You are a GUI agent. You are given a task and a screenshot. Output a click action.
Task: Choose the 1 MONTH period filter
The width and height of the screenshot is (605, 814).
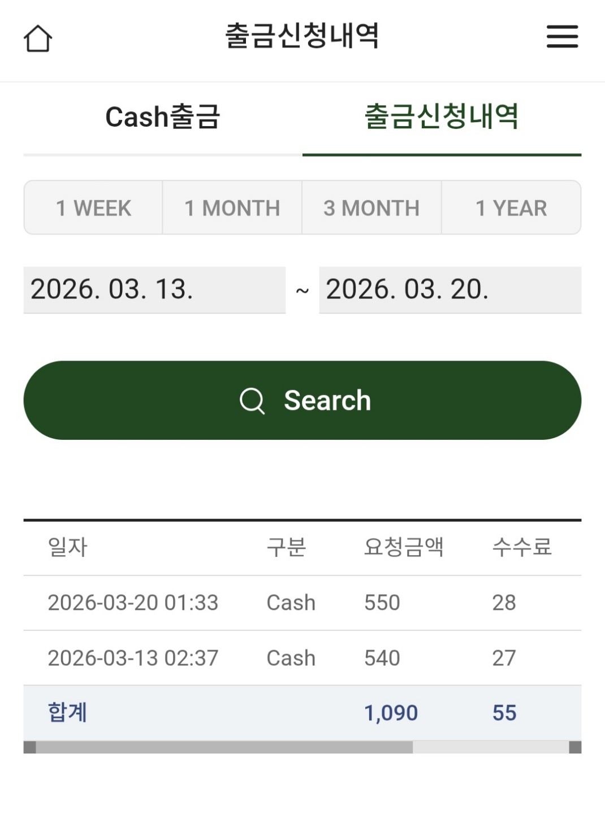[232, 208]
